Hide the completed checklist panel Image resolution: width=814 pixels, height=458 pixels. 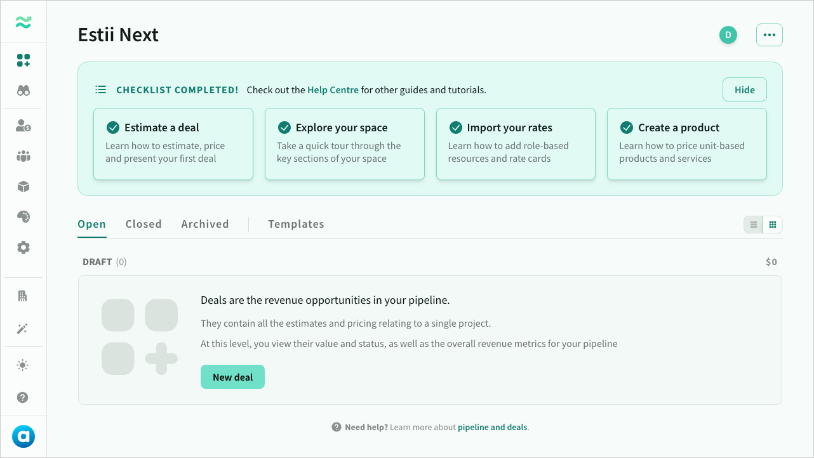pos(745,90)
